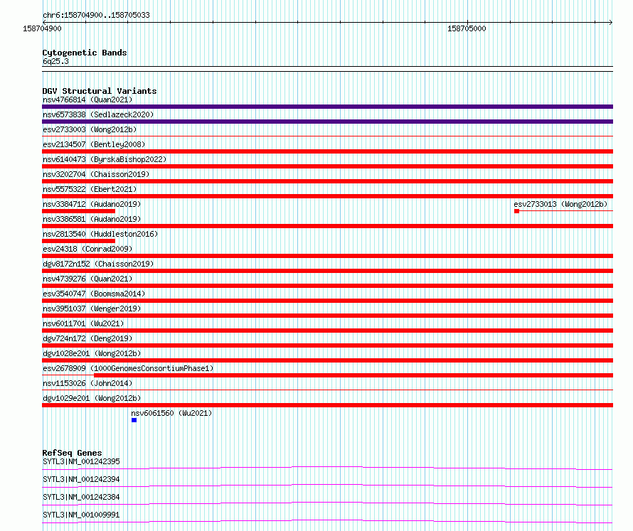Click the short red bar under nsv3384712

pyautogui.click(x=79, y=211)
